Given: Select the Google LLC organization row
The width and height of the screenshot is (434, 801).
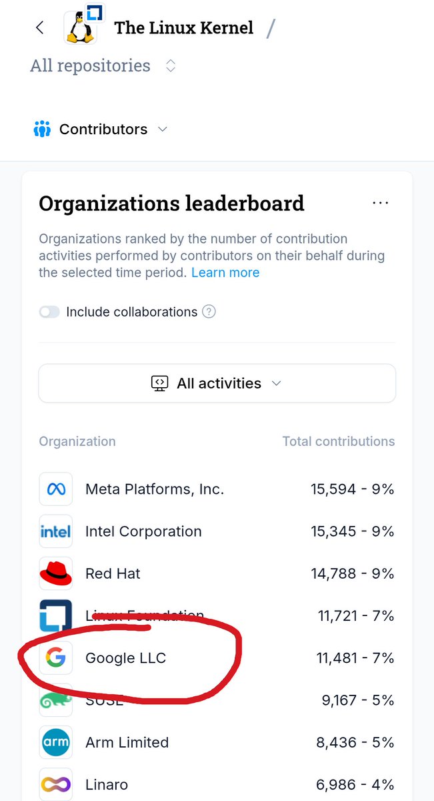Looking at the screenshot, I should [x=217, y=658].
